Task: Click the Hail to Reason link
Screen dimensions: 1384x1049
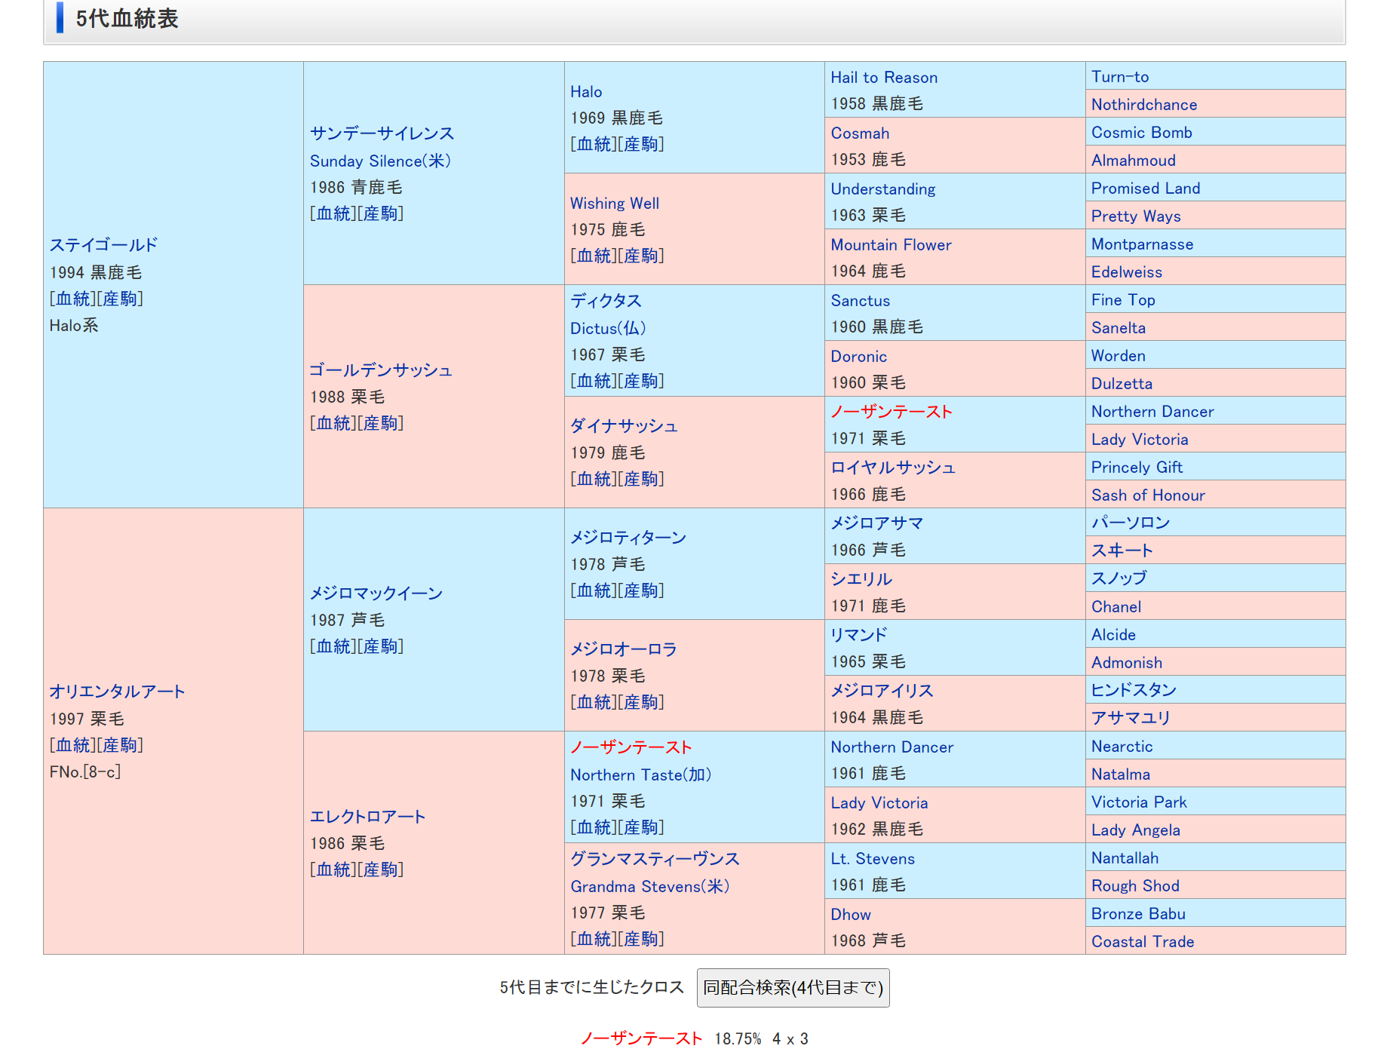Action: pos(884,78)
